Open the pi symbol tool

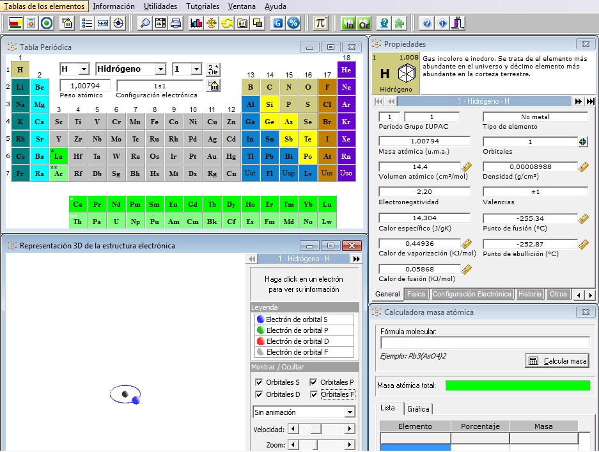coord(321,23)
